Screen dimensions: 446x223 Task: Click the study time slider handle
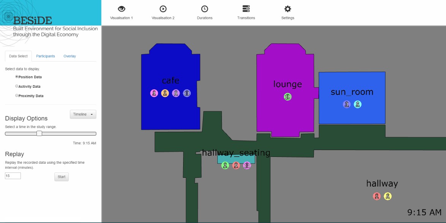click(40, 134)
